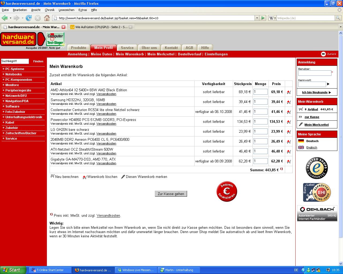
Task: Reload the current page
Action: (x=29, y=18)
